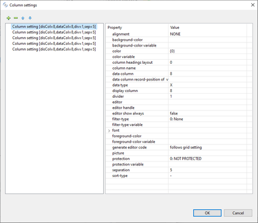Select the last Column setting entry
Image resolution: width=258 pixels, height=223 pixels.
click(54, 49)
